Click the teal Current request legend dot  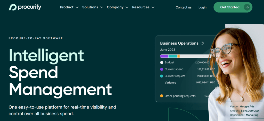click(x=162, y=76)
